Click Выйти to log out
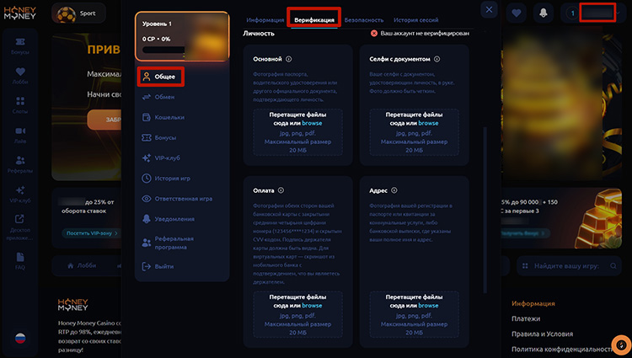632x358 pixels. (164, 266)
